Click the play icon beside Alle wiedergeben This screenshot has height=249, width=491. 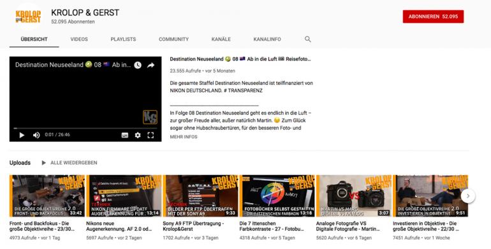coord(43,162)
